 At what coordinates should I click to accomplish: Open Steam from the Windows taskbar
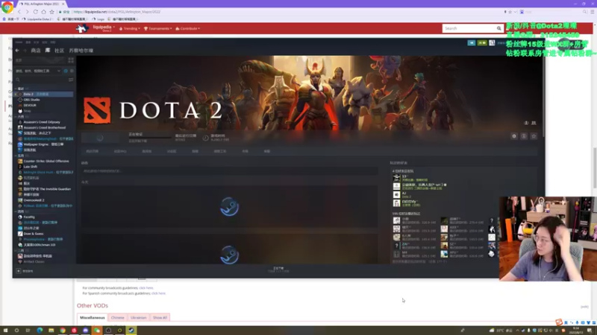point(131,331)
